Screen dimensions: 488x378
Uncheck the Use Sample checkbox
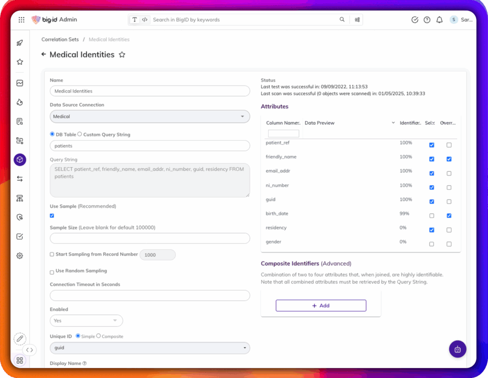pos(52,216)
